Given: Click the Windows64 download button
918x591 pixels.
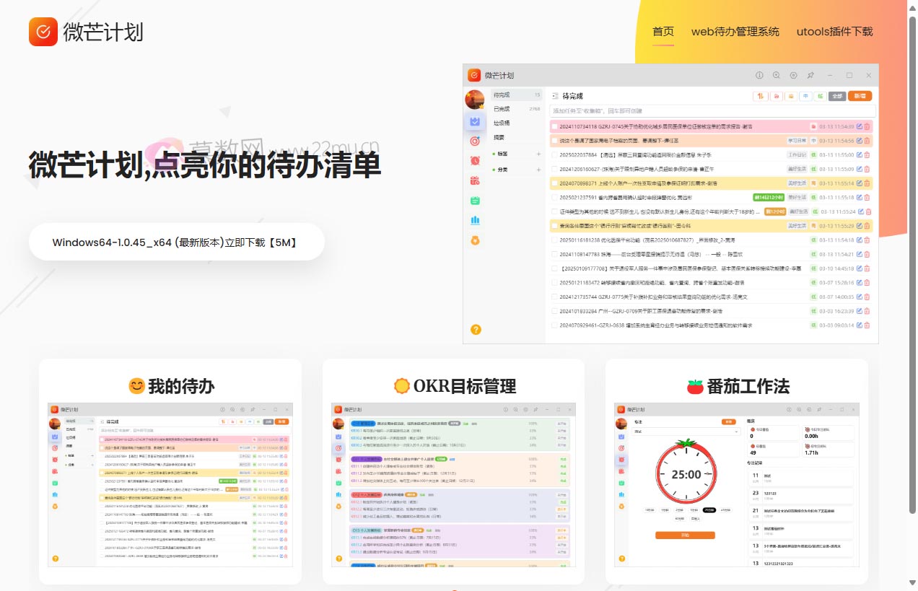Looking at the screenshot, I should click(176, 242).
